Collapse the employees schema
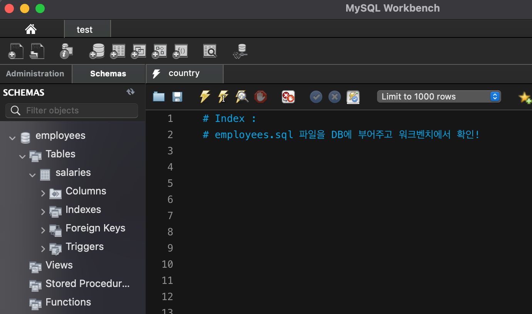This screenshot has width=532, height=314. tap(12, 137)
